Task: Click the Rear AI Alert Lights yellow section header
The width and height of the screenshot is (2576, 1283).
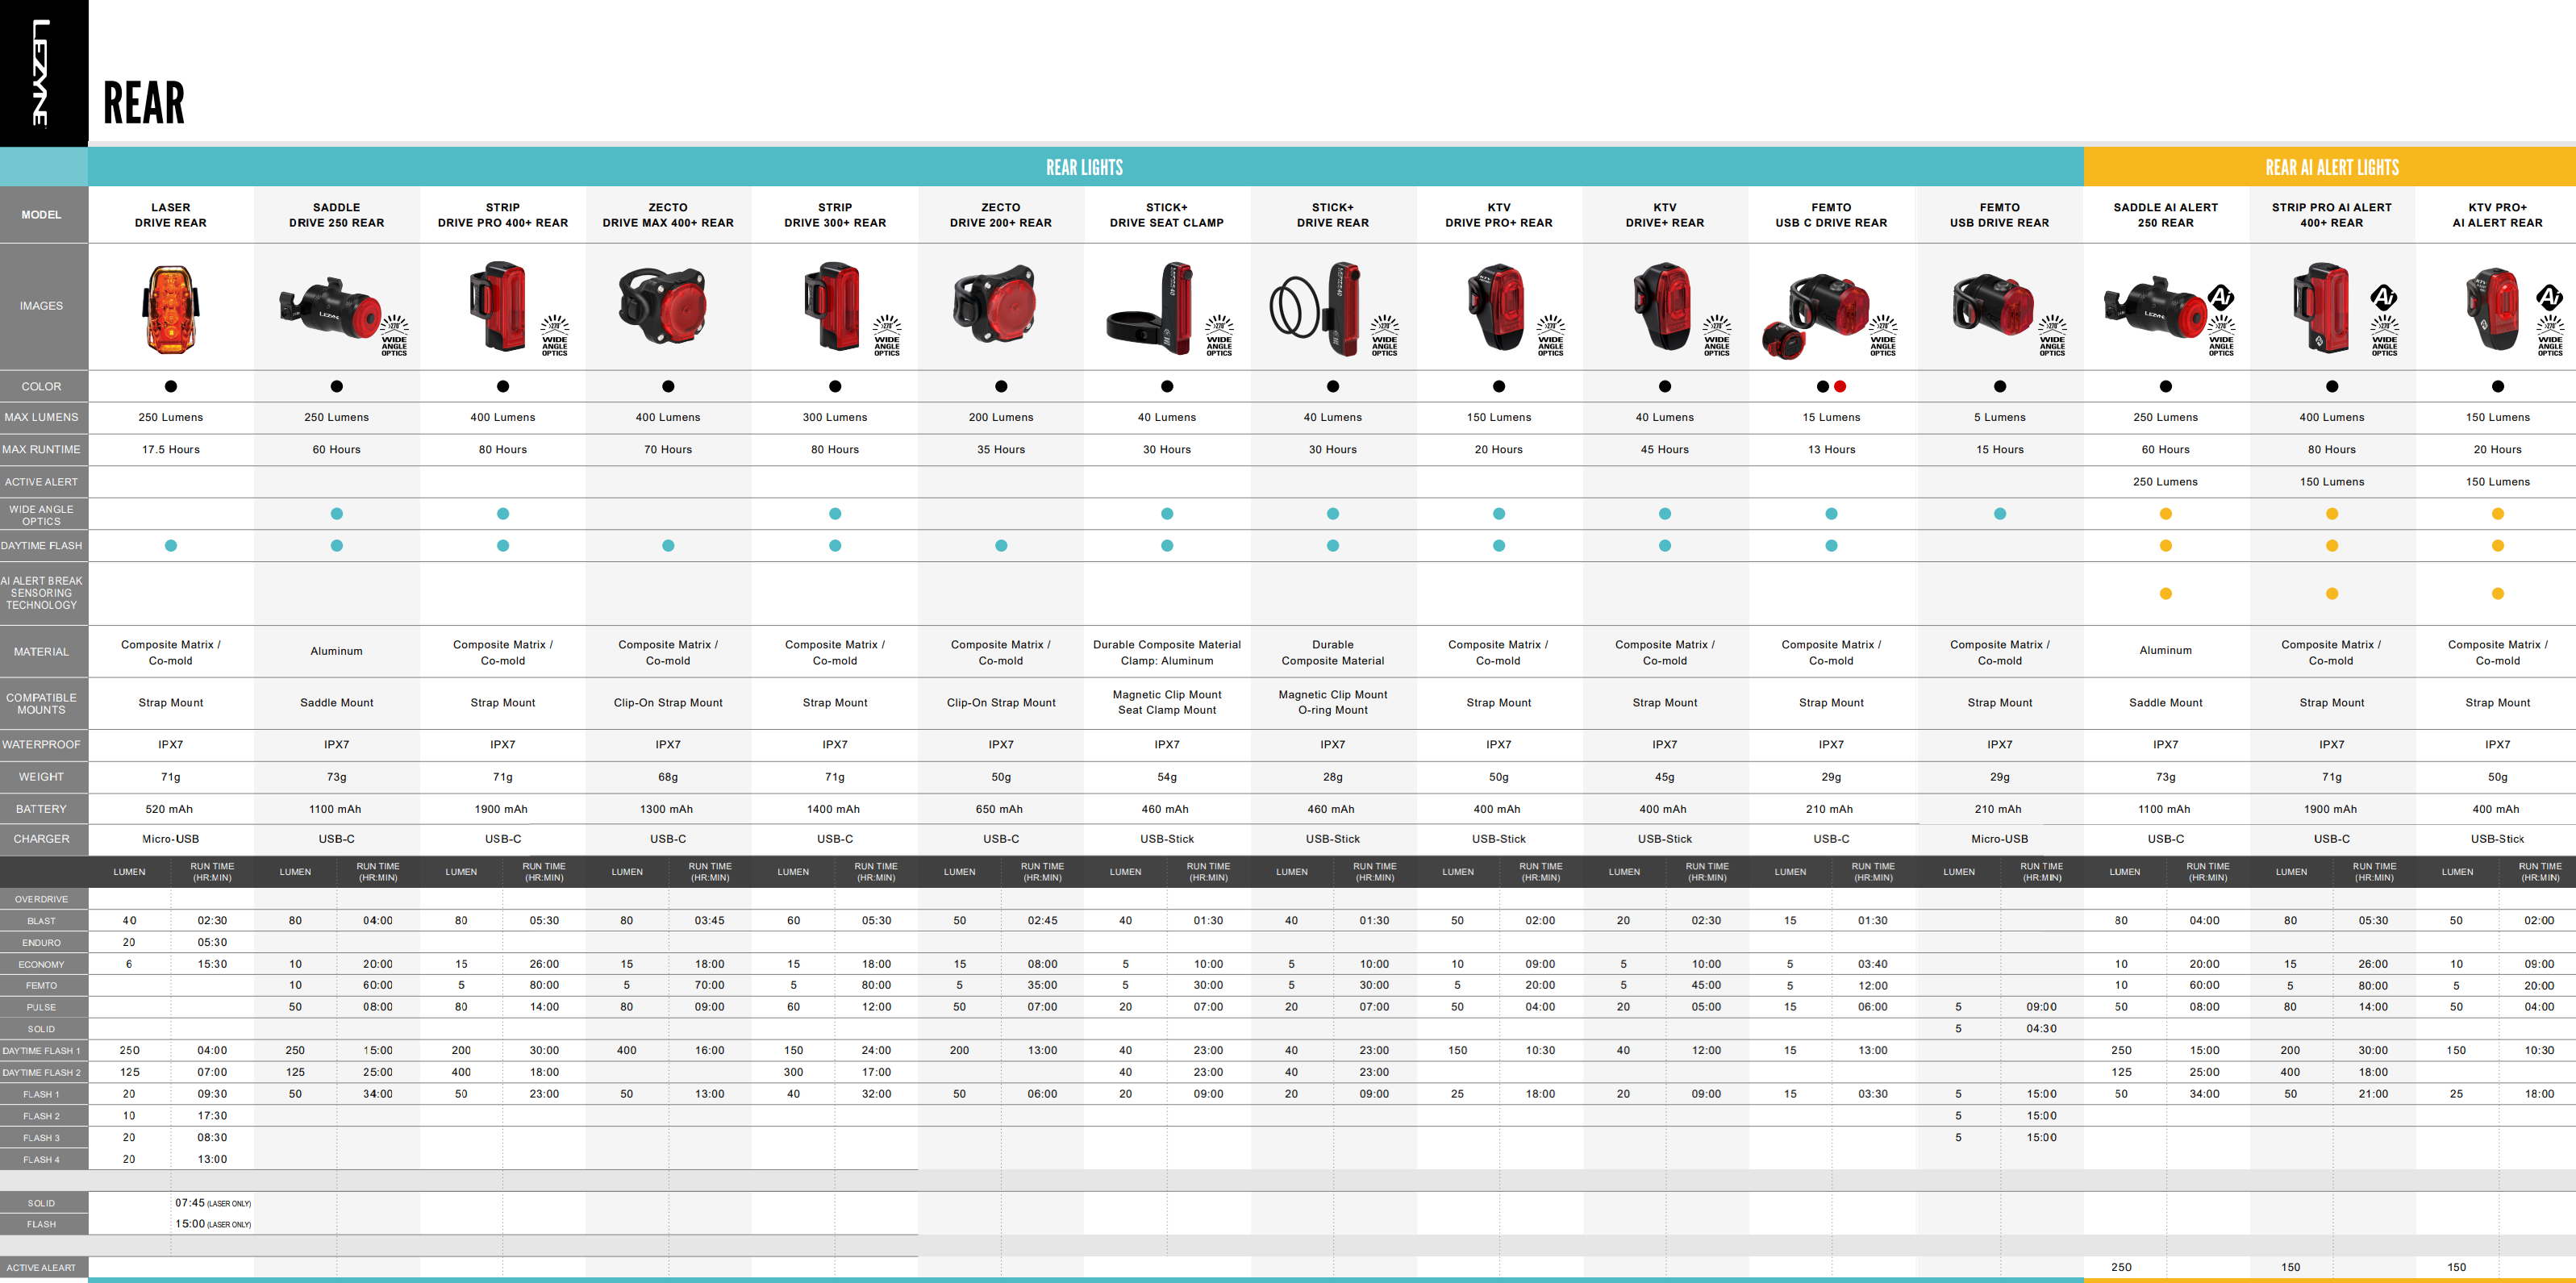Action: pyautogui.click(x=2330, y=167)
